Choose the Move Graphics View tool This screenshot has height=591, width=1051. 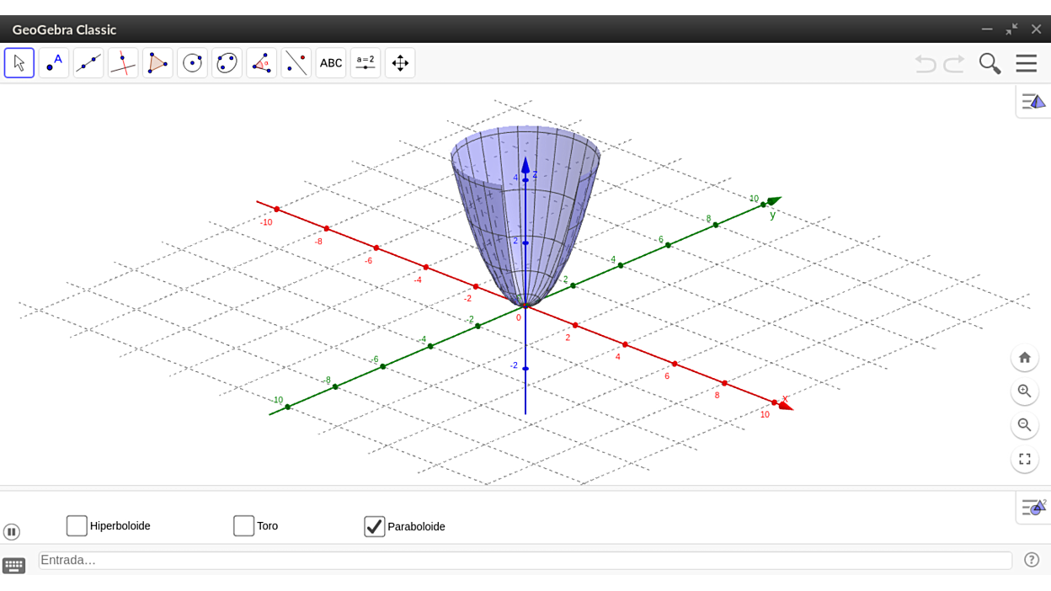tap(399, 62)
